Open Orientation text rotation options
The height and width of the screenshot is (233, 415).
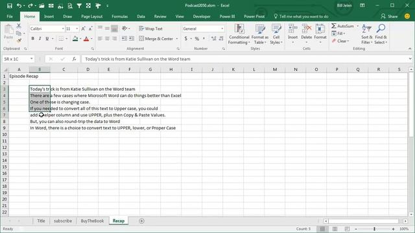125,28
